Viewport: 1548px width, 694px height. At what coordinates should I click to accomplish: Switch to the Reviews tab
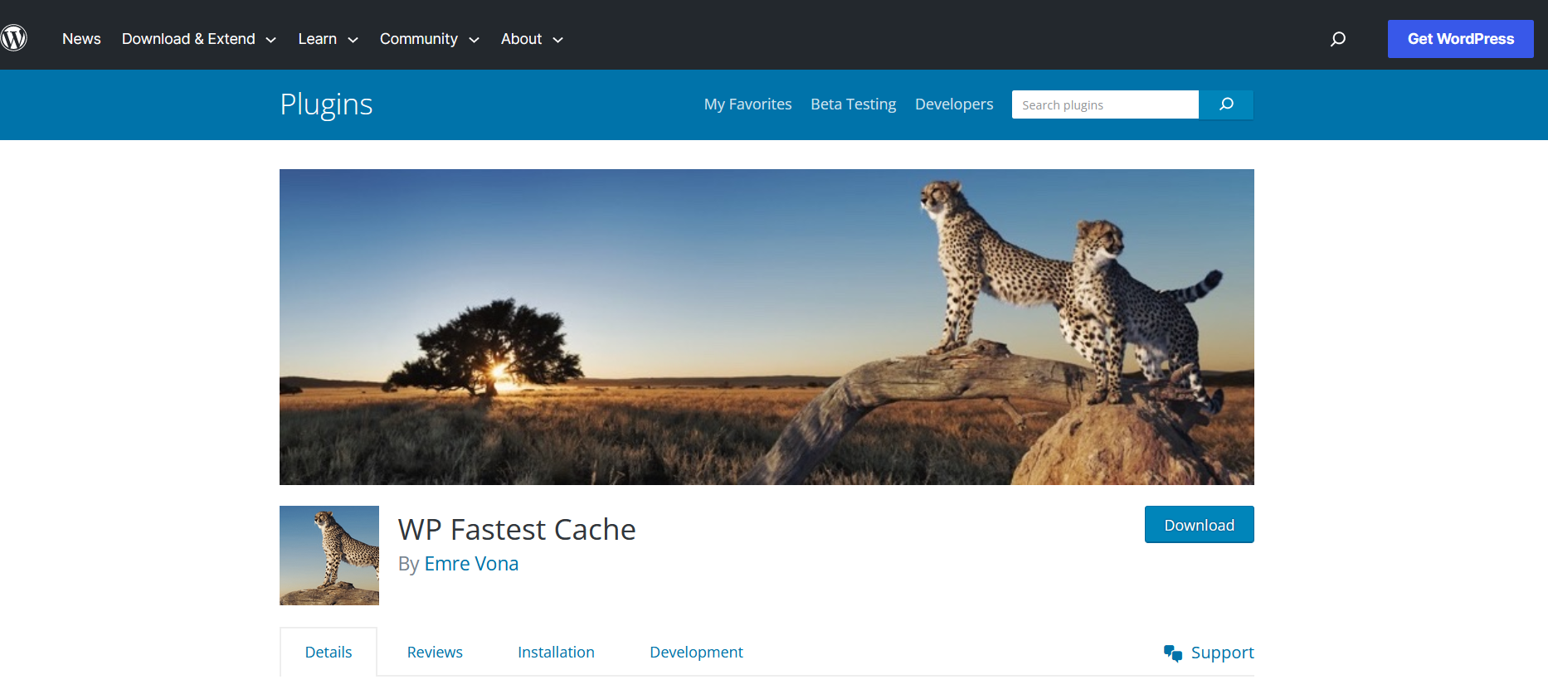435,652
